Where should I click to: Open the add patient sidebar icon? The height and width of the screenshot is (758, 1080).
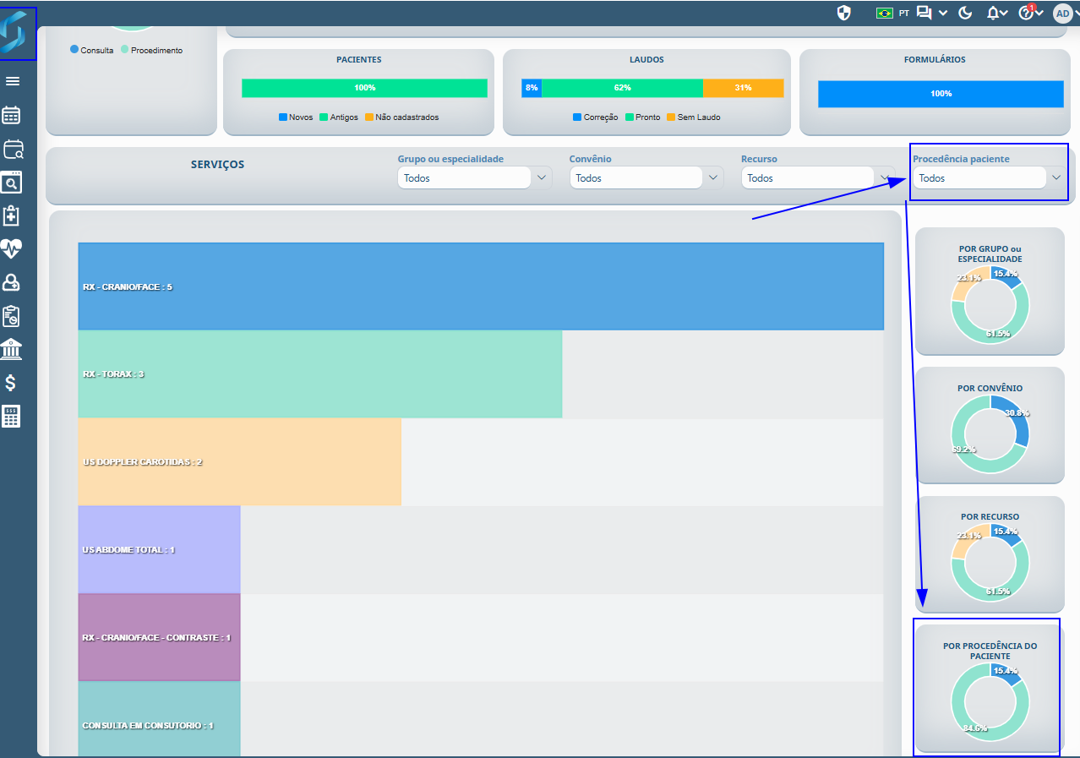point(12,282)
